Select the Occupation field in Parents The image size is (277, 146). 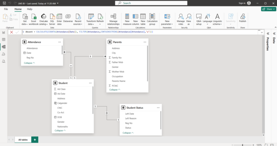117,76
